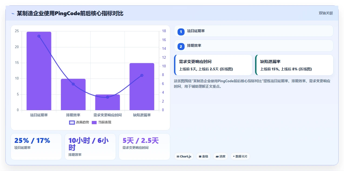
Task: Open list item 排期效率
Action: point(254,46)
